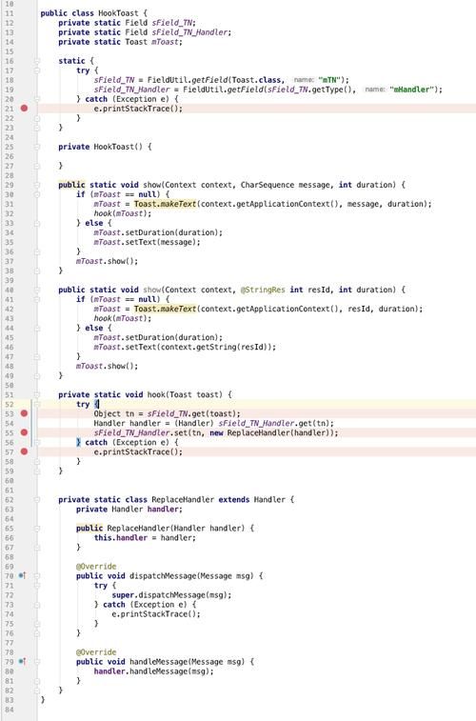Collapse the second show method at line 40
The image size is (476, 721).
(x=37, y=290)
